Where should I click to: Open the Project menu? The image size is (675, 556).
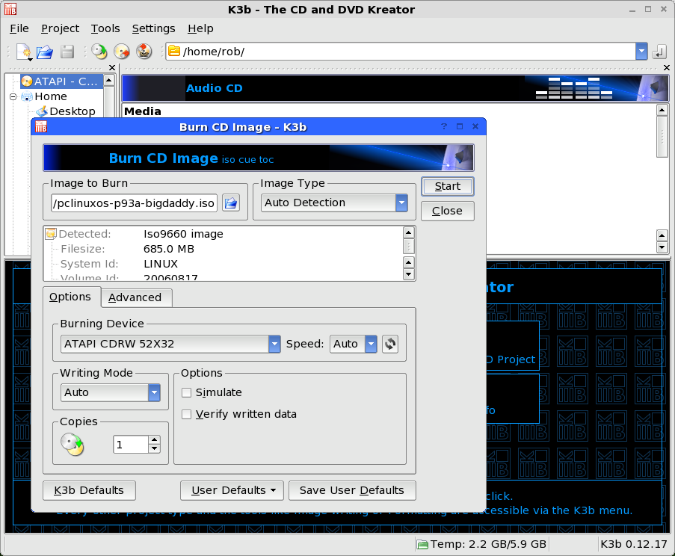point(60,28)
